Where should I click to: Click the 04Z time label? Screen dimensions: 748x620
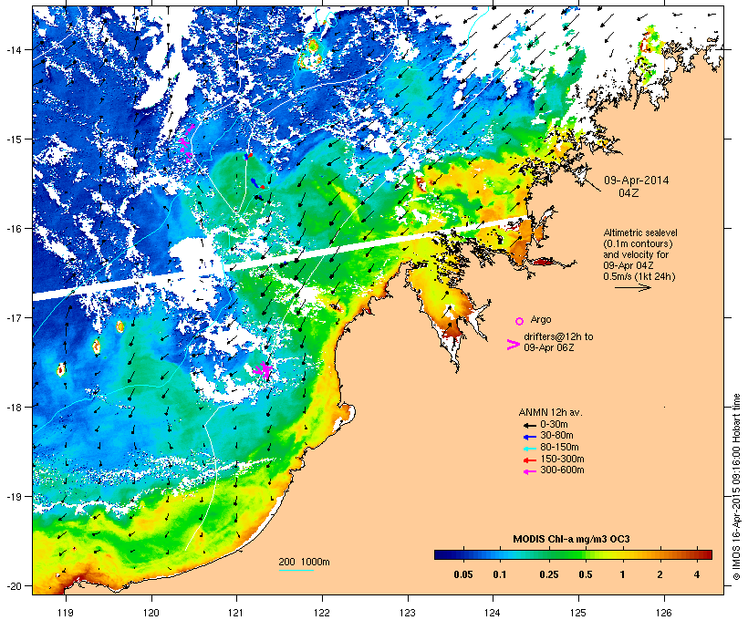click(x=629, y=193)
